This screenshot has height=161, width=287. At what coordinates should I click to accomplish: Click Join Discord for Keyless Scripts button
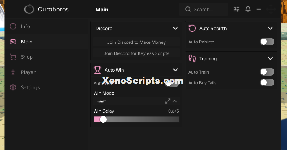[136, 53]
